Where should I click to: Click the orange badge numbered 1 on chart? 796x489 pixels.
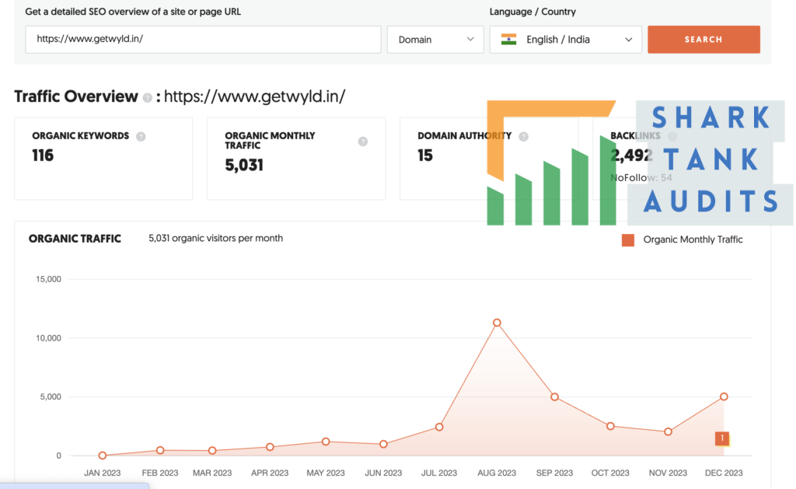[722, 438]
